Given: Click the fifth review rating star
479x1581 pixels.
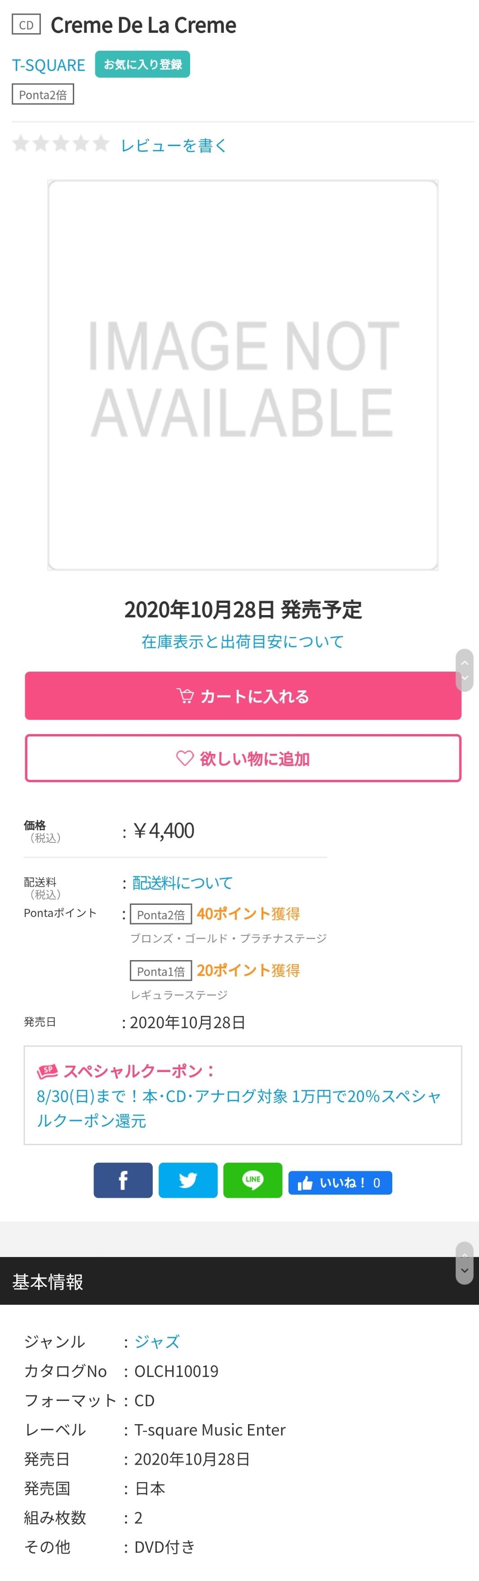Looking at the screenshot, I should coord(101,144).
